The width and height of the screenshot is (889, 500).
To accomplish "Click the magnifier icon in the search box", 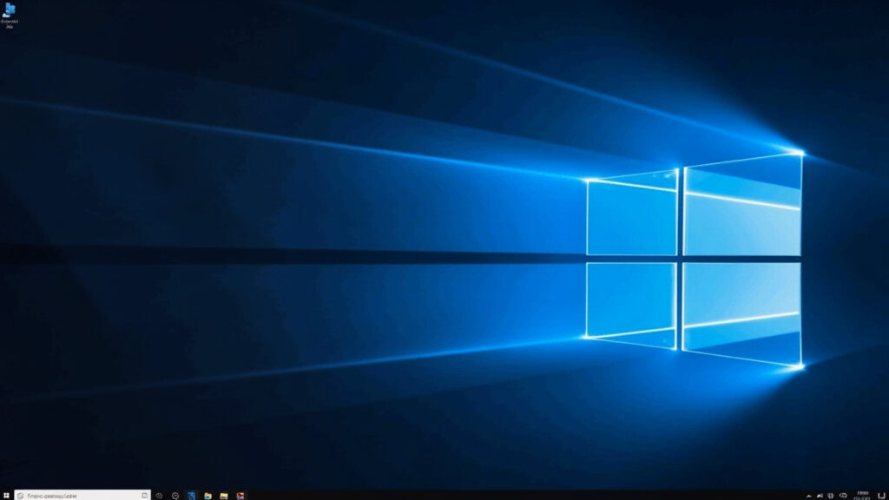I will (x=21, y=493).
